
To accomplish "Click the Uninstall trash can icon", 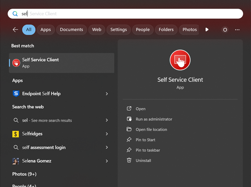I will pos(129,160).
